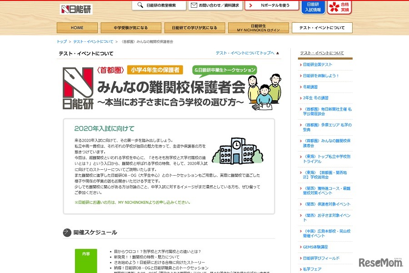
Task: Click the magnifier icon in 日能研の教室検索
Action: pos(140,5)
